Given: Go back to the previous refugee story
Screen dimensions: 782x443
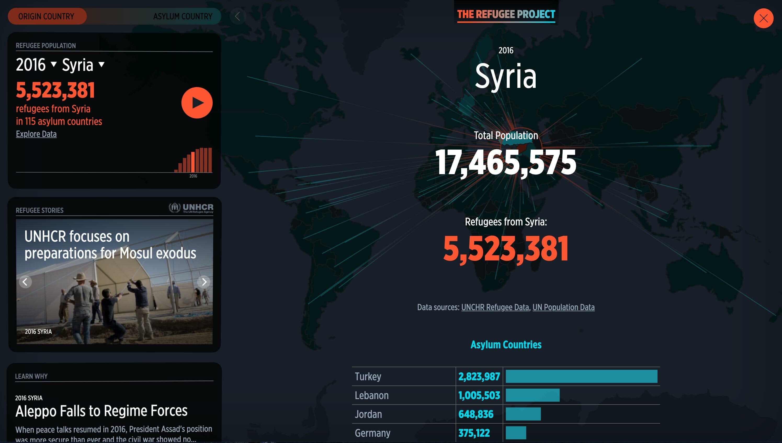Looking at the screenshot, I should coord(25,282).
